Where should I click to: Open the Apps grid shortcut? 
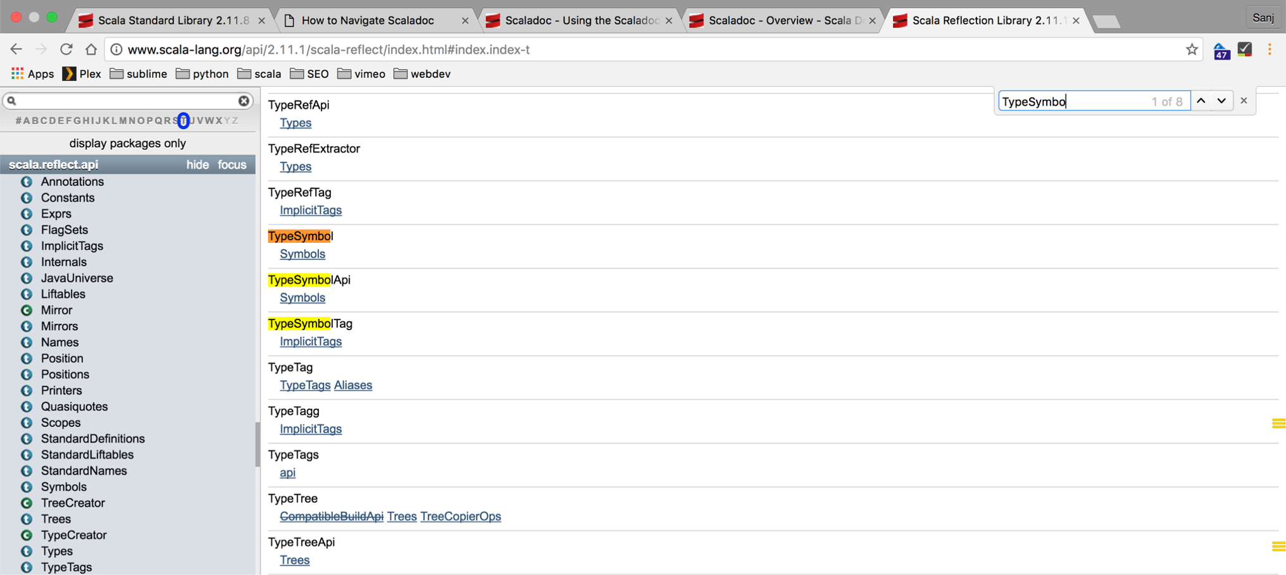coord(32,74)
